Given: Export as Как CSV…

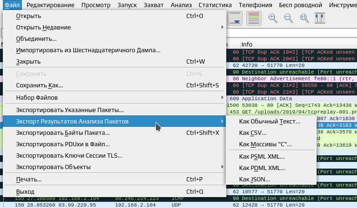Looking at the screenshot, I should click(271, 132).
